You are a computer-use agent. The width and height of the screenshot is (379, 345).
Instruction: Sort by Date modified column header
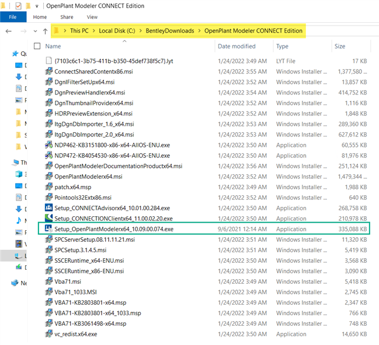[237, 46]
